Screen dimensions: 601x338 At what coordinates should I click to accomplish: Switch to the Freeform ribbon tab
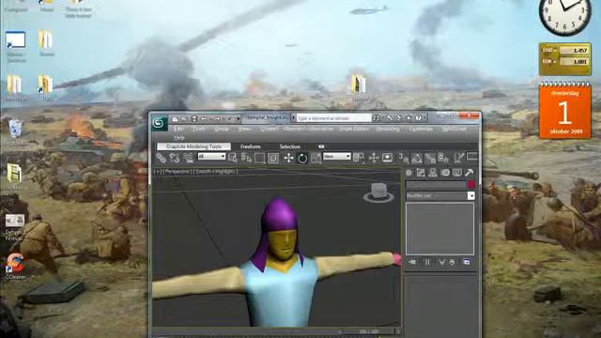[251, 146]
